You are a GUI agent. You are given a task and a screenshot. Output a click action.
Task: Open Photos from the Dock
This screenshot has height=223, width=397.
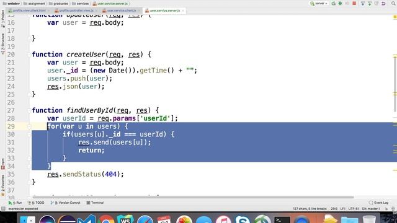click(184, 219)
